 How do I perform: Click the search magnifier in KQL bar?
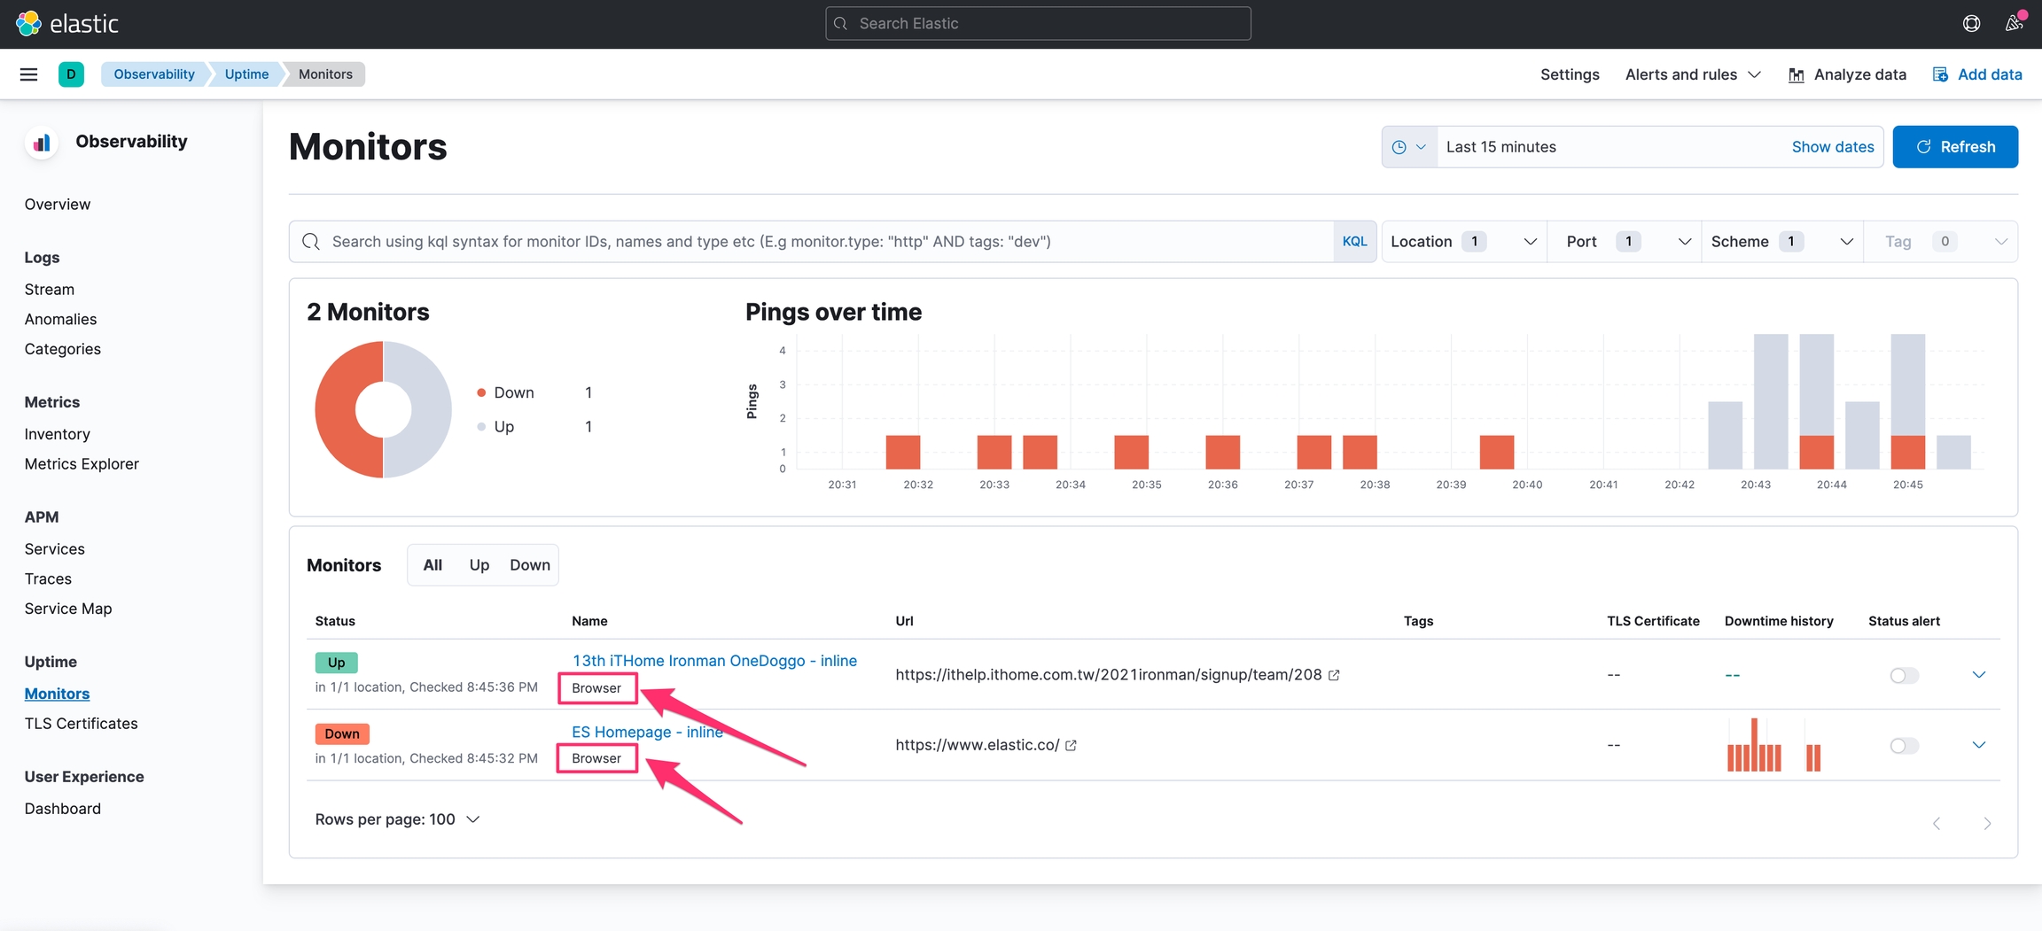tap(311, 242)
